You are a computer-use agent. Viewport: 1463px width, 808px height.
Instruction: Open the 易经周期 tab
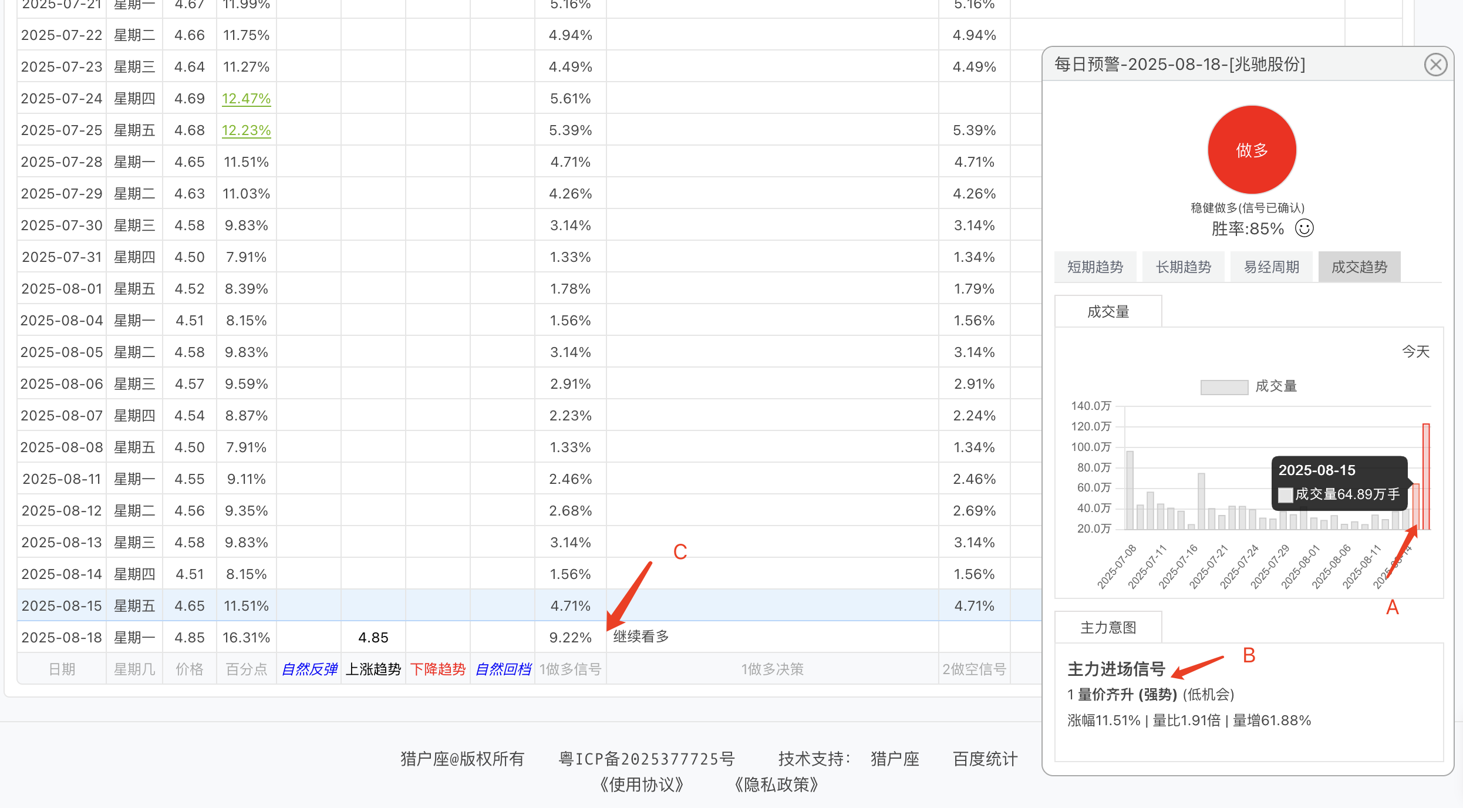click(1271, 267)
